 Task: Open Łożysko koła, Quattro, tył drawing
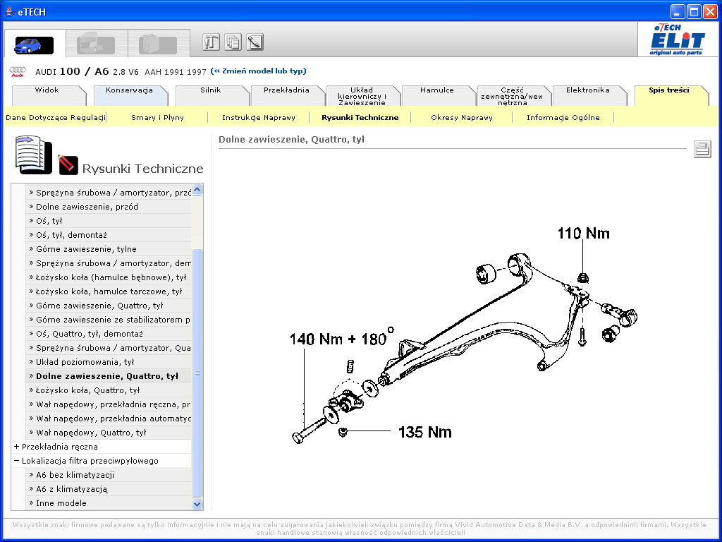pos(109,390)
